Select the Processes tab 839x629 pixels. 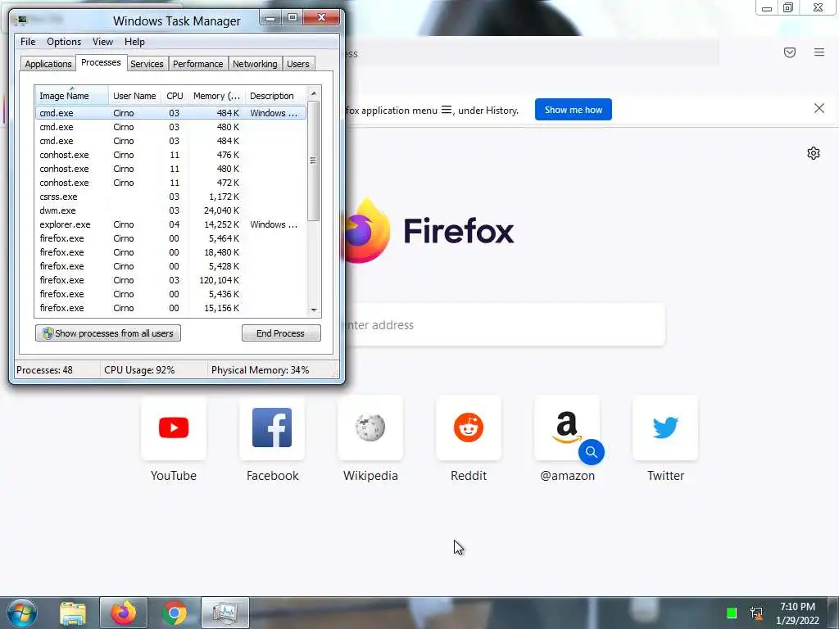[x=101, y=62]
